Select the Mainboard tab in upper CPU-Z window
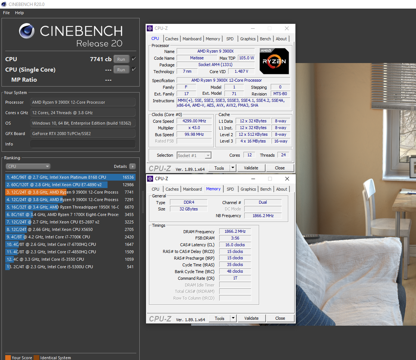The height and width of the screenshot is (360, 416). pos(192,39)
